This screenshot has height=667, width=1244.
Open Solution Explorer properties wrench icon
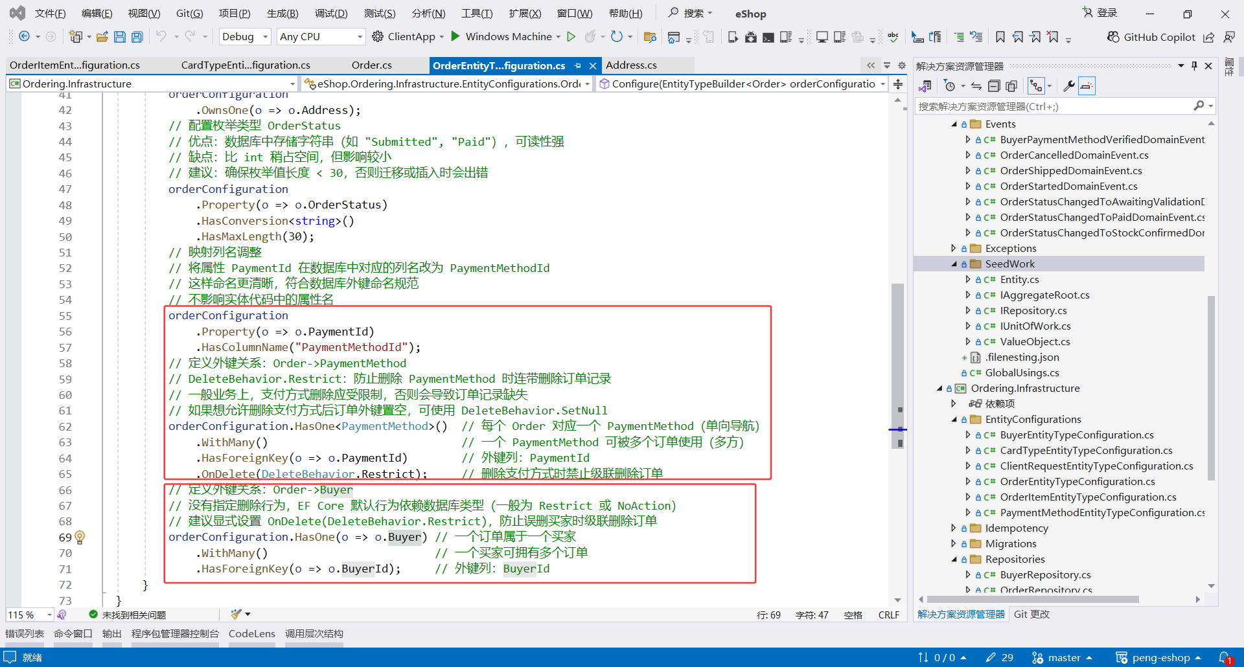tap(1069, 85)
